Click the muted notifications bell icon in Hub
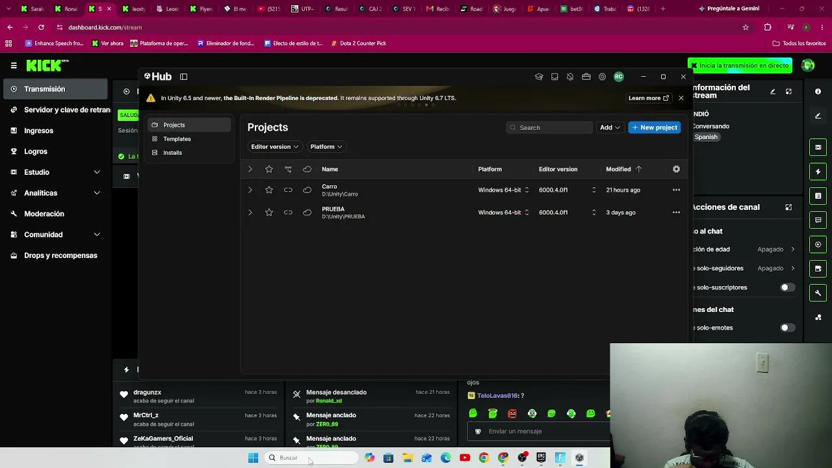The height and width of the screenshot is (468, 832). 570,77
